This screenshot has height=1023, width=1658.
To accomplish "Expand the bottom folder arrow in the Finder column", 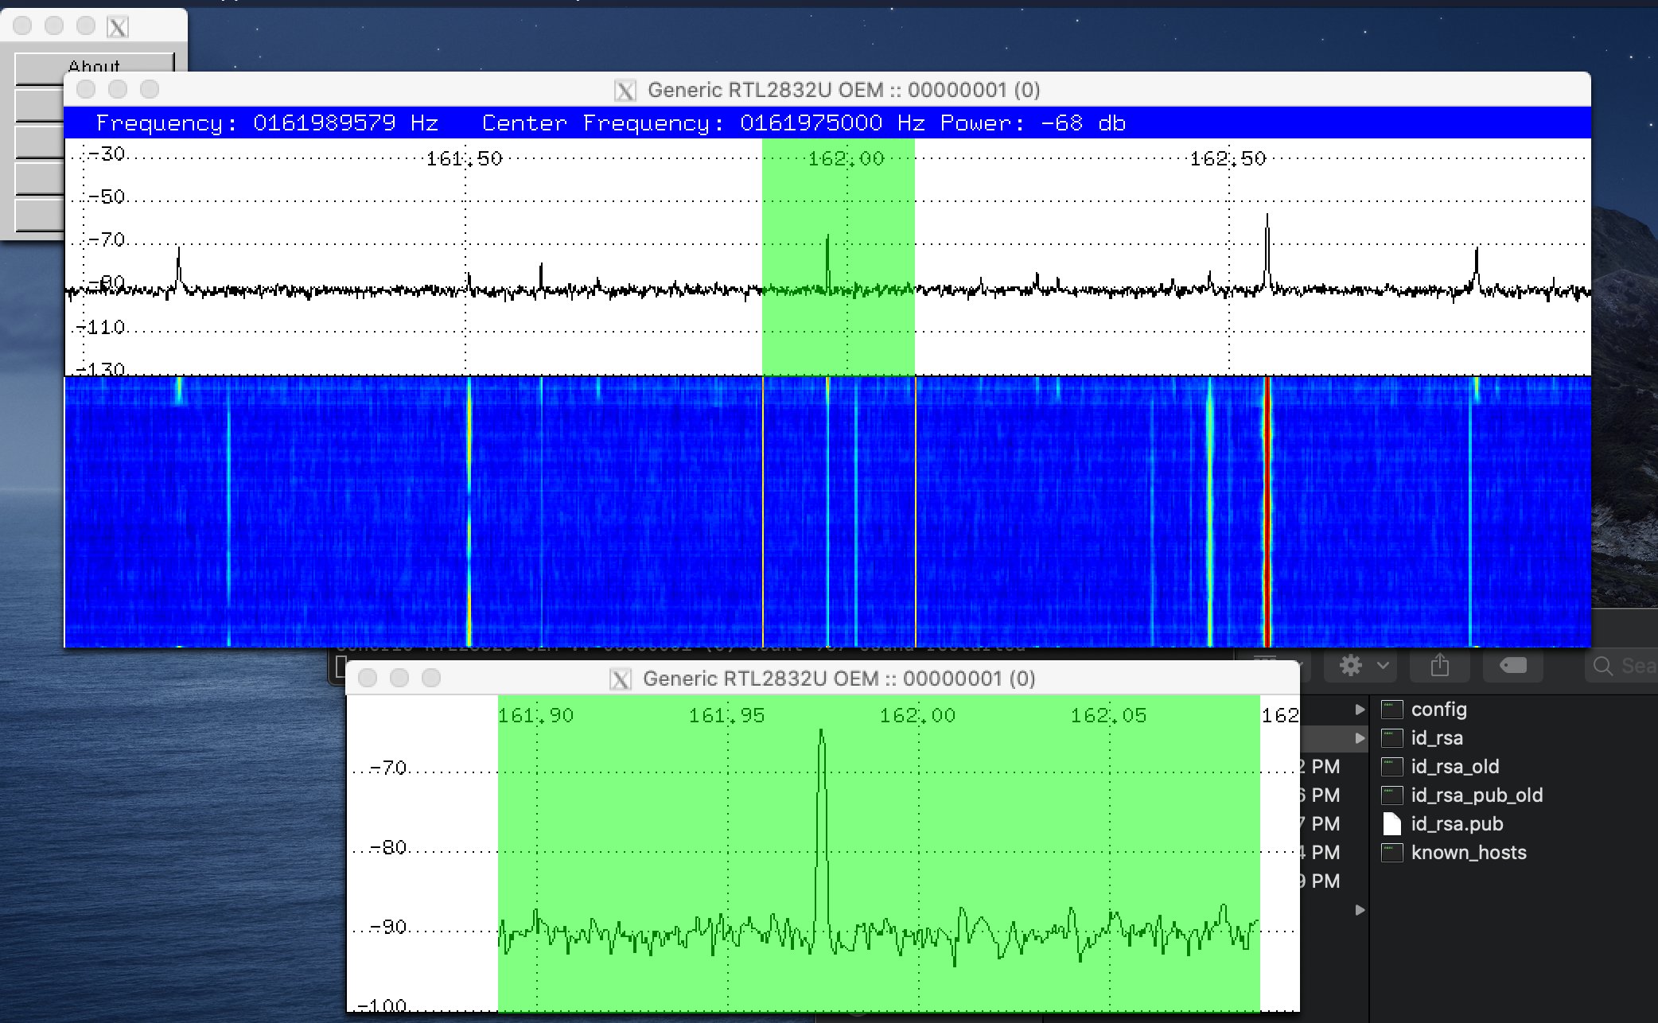I will click(1360, 910).
